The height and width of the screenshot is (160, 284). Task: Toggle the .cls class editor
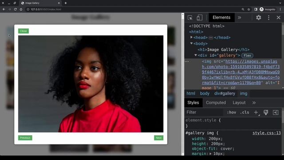[245, 112]
